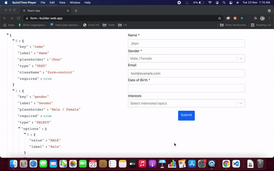Viewport: 274px width, 171px height.
Task: Collapse options item 0 with MALE value
Action: [25, 134]
